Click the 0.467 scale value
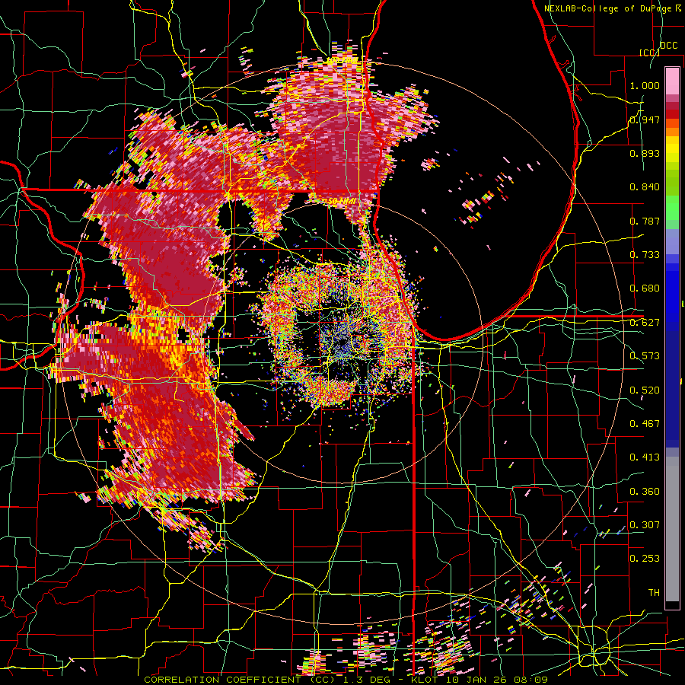The image size is (685, 685). [645, 424]
